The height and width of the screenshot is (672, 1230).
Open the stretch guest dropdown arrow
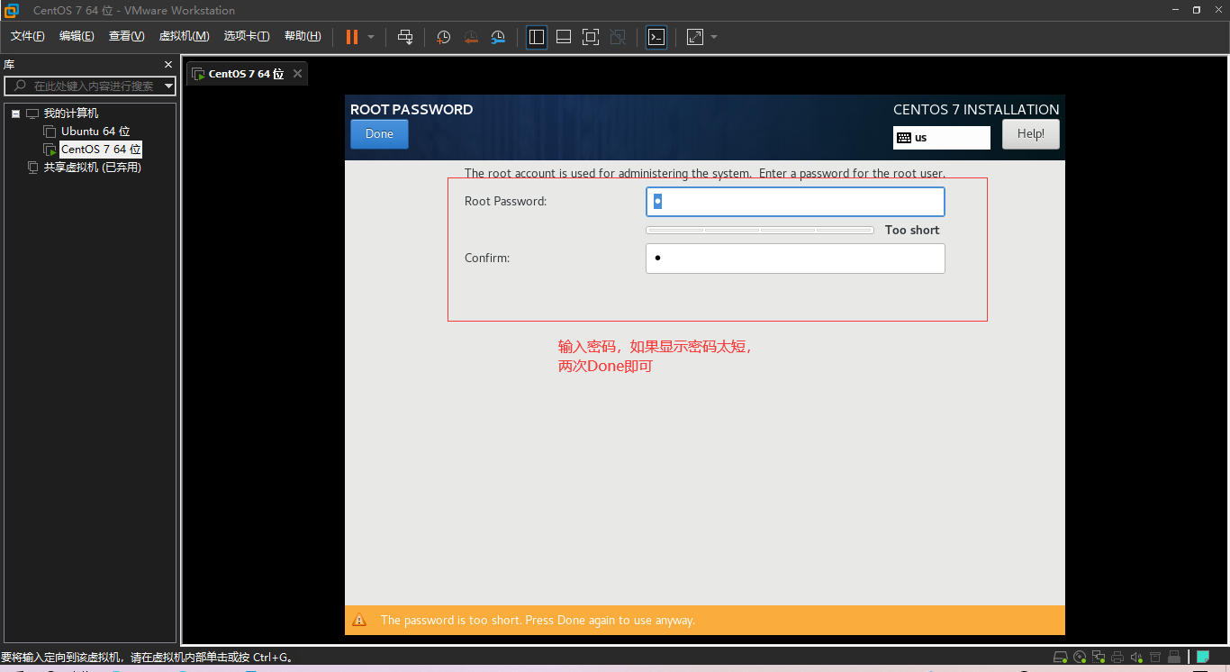(x=714, y=37)
